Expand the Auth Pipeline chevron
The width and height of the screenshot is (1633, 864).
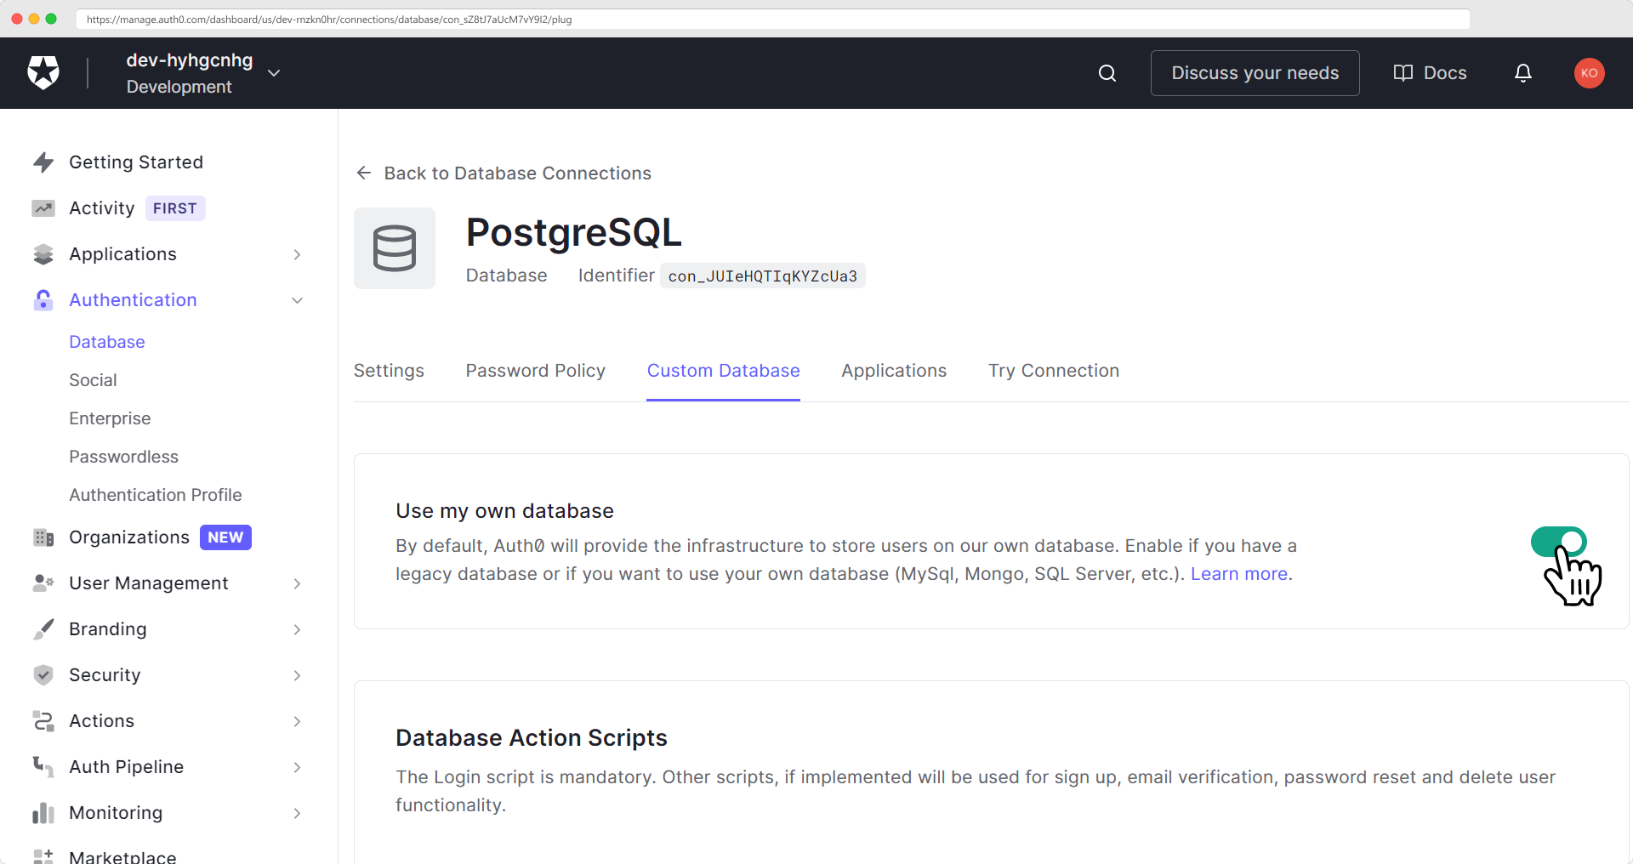pos(297,767)
